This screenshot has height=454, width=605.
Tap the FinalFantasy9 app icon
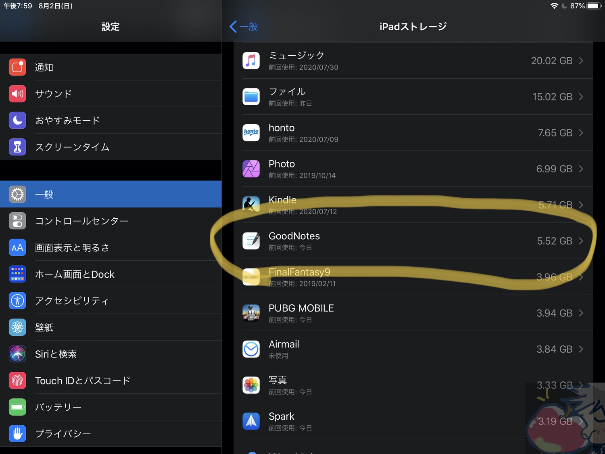[251, 277]
